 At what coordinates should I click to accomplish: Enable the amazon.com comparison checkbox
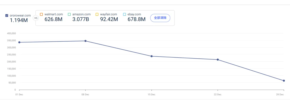coord(69,14)
